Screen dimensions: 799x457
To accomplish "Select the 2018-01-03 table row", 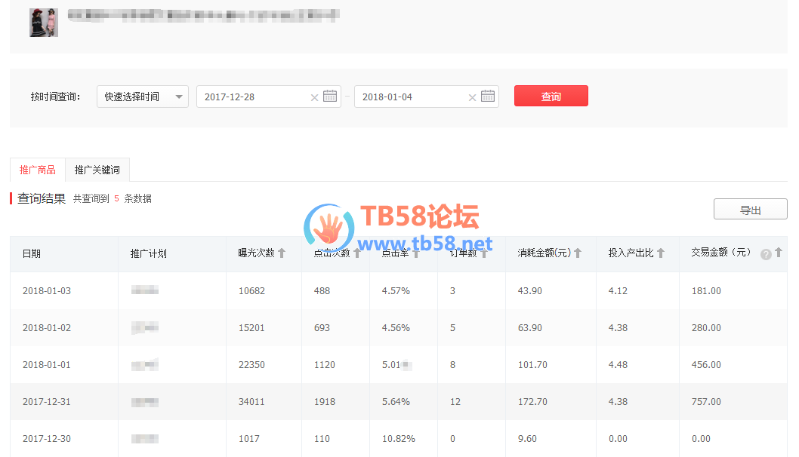I will 399,290.
